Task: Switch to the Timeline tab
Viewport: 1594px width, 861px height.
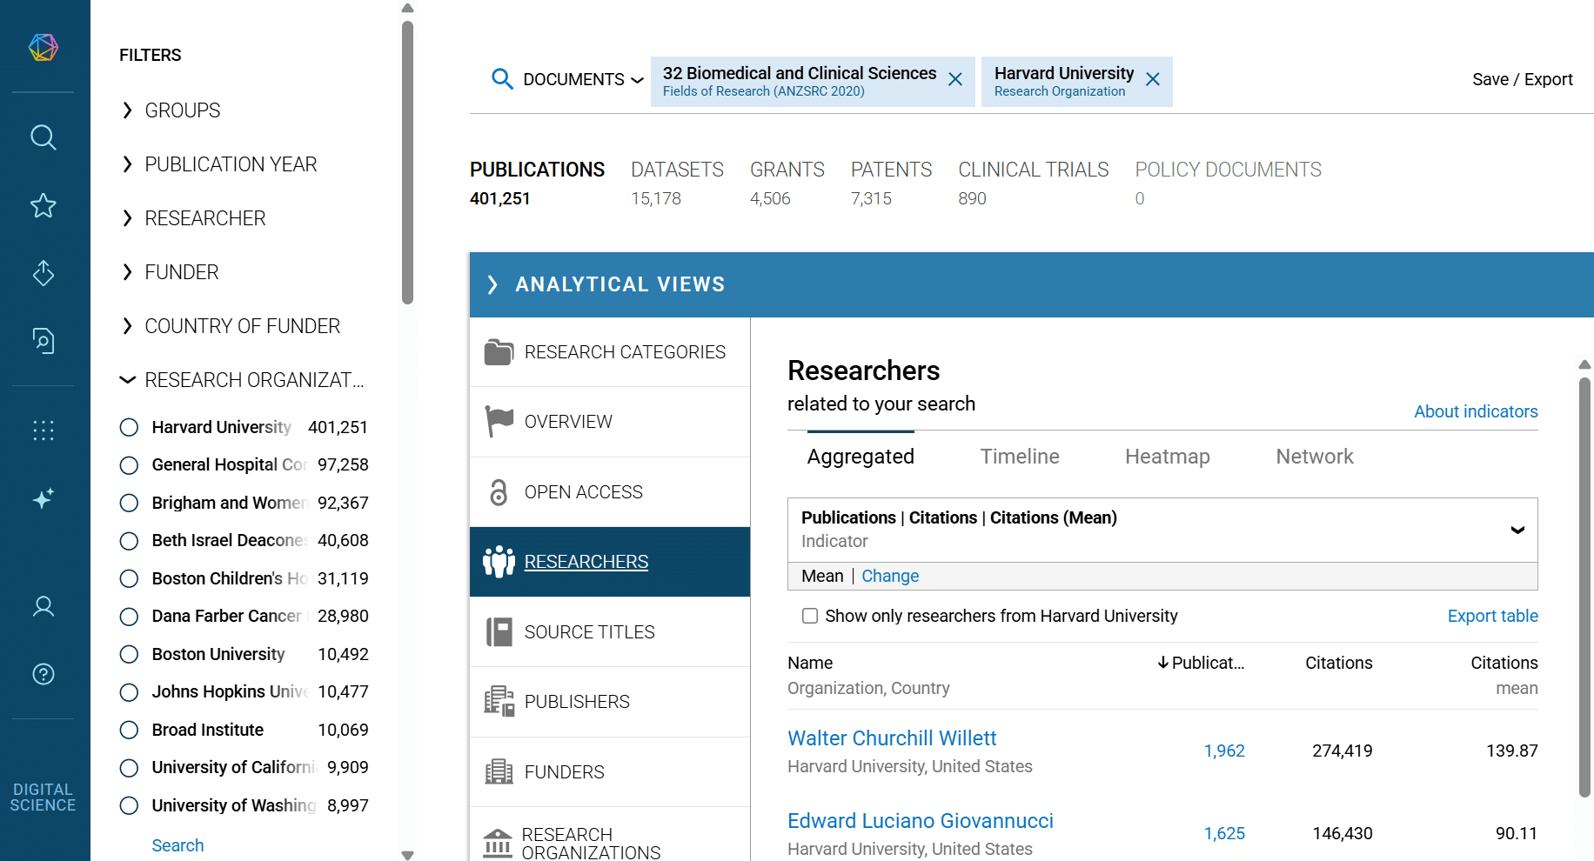Action: [1019, 457]
